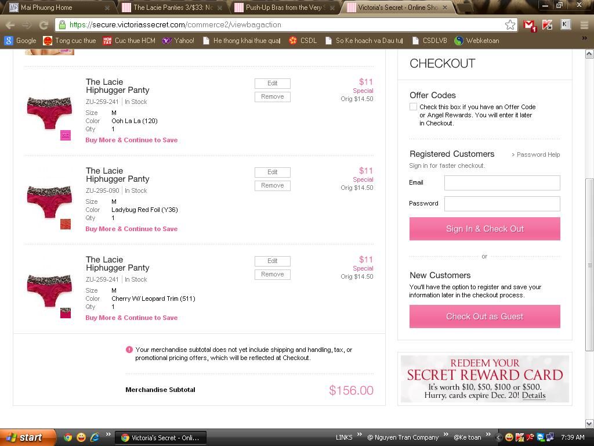Click Buy More link under Ooh La La item
Viewport: 594px width, 446px height.
tap(132, 140)
